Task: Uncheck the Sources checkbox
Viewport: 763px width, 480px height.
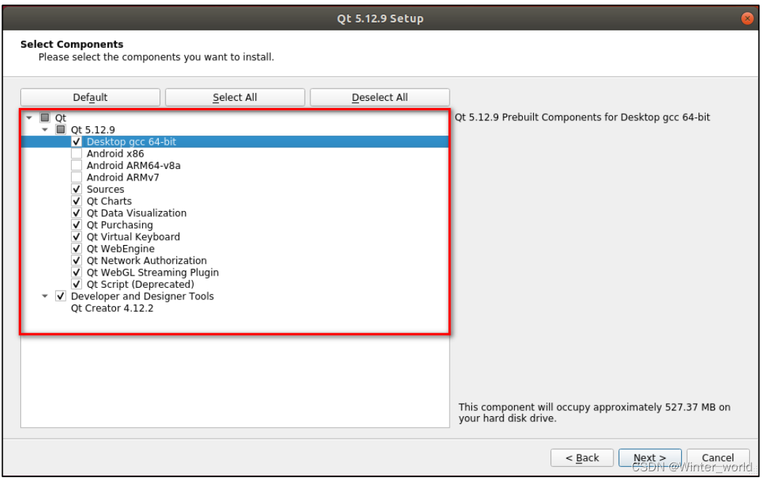Action: [76, 189]
